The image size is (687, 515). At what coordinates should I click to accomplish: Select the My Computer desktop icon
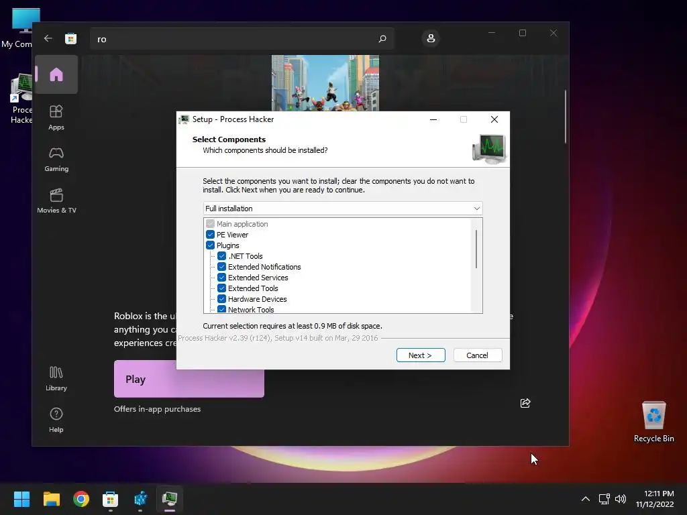point(19,27)
